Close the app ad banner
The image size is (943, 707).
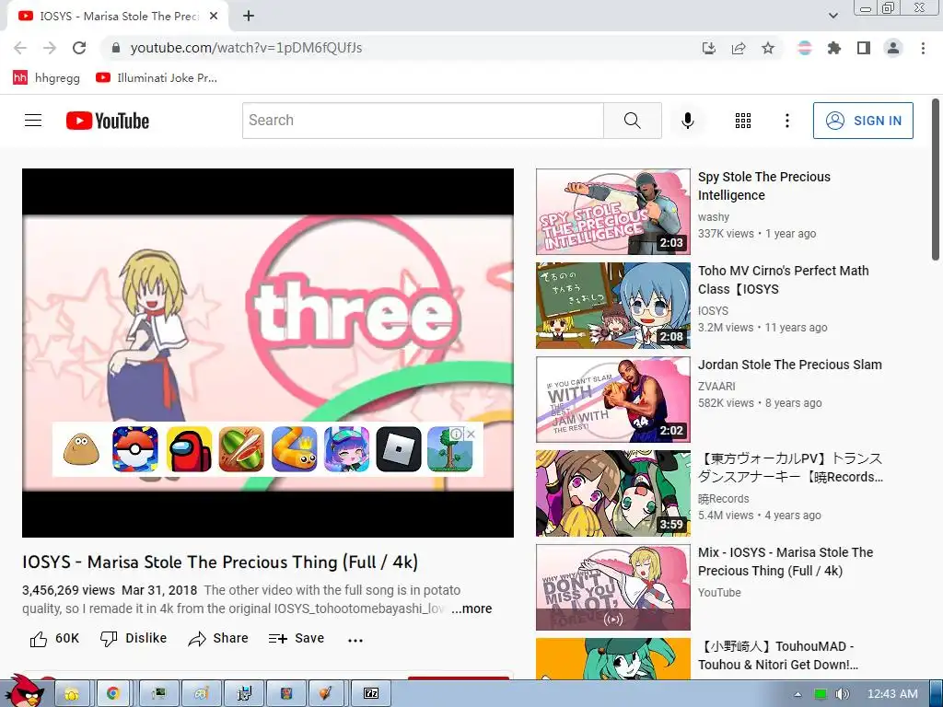click(x=471, y=434)
